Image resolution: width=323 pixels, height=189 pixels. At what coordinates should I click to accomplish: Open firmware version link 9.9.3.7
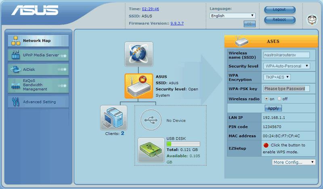pos(177,23)
